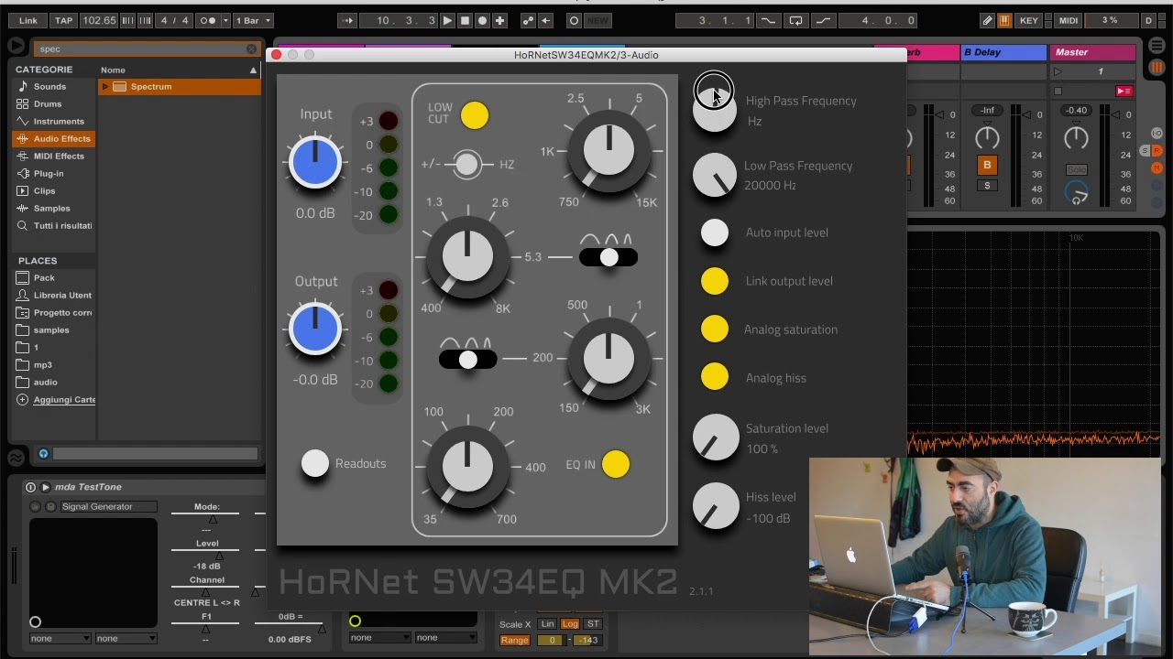Start playback with the transport Play button

[447, 20]
